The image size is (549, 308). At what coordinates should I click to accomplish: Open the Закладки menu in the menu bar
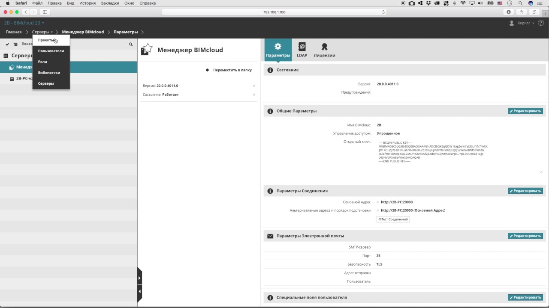coord(110,3)
